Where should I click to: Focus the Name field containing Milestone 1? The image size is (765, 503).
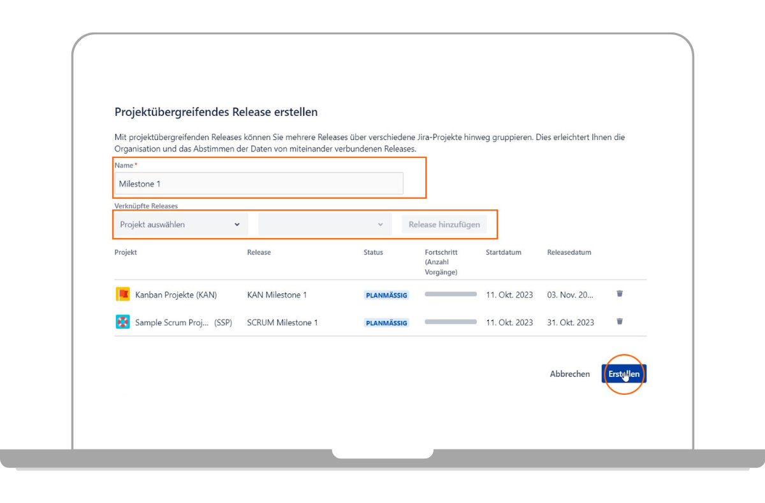coord(259,184)
